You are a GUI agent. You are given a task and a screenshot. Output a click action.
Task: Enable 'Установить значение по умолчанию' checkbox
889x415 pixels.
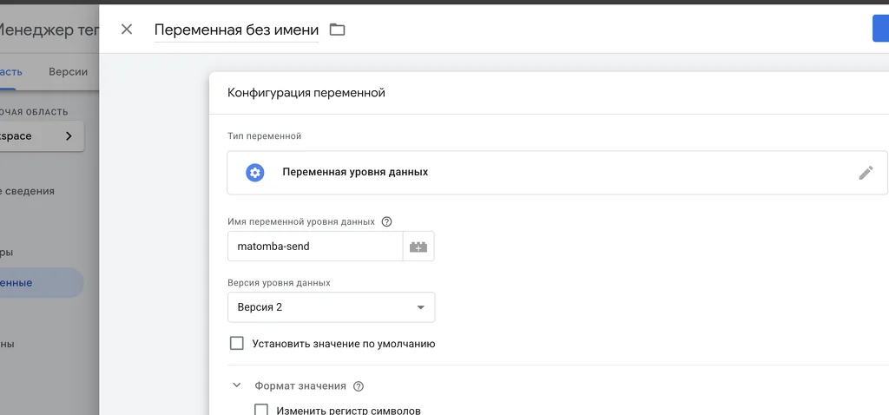[x=236, y=343]
